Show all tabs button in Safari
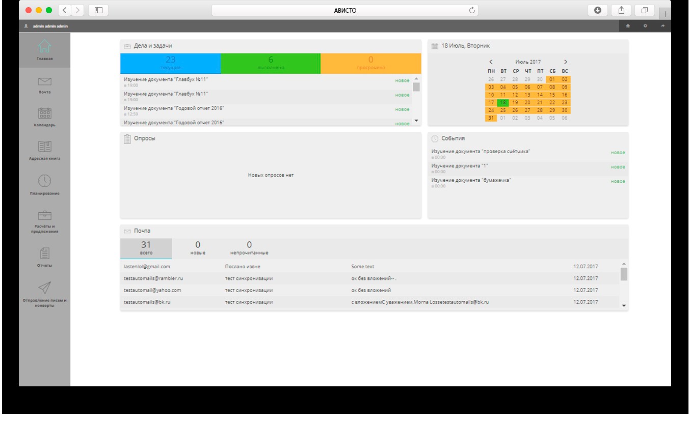 (x=645, y=10)
